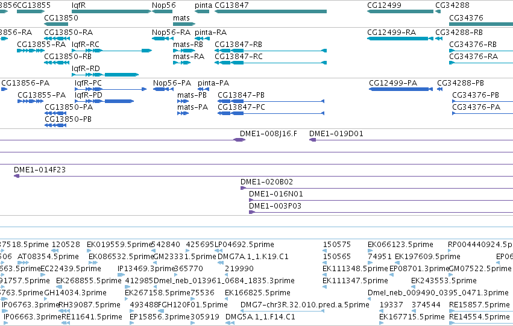The width and height of the screenshot is (513, 326).
Task: Select EST LP04692.5prime
Action: [244, 245]
